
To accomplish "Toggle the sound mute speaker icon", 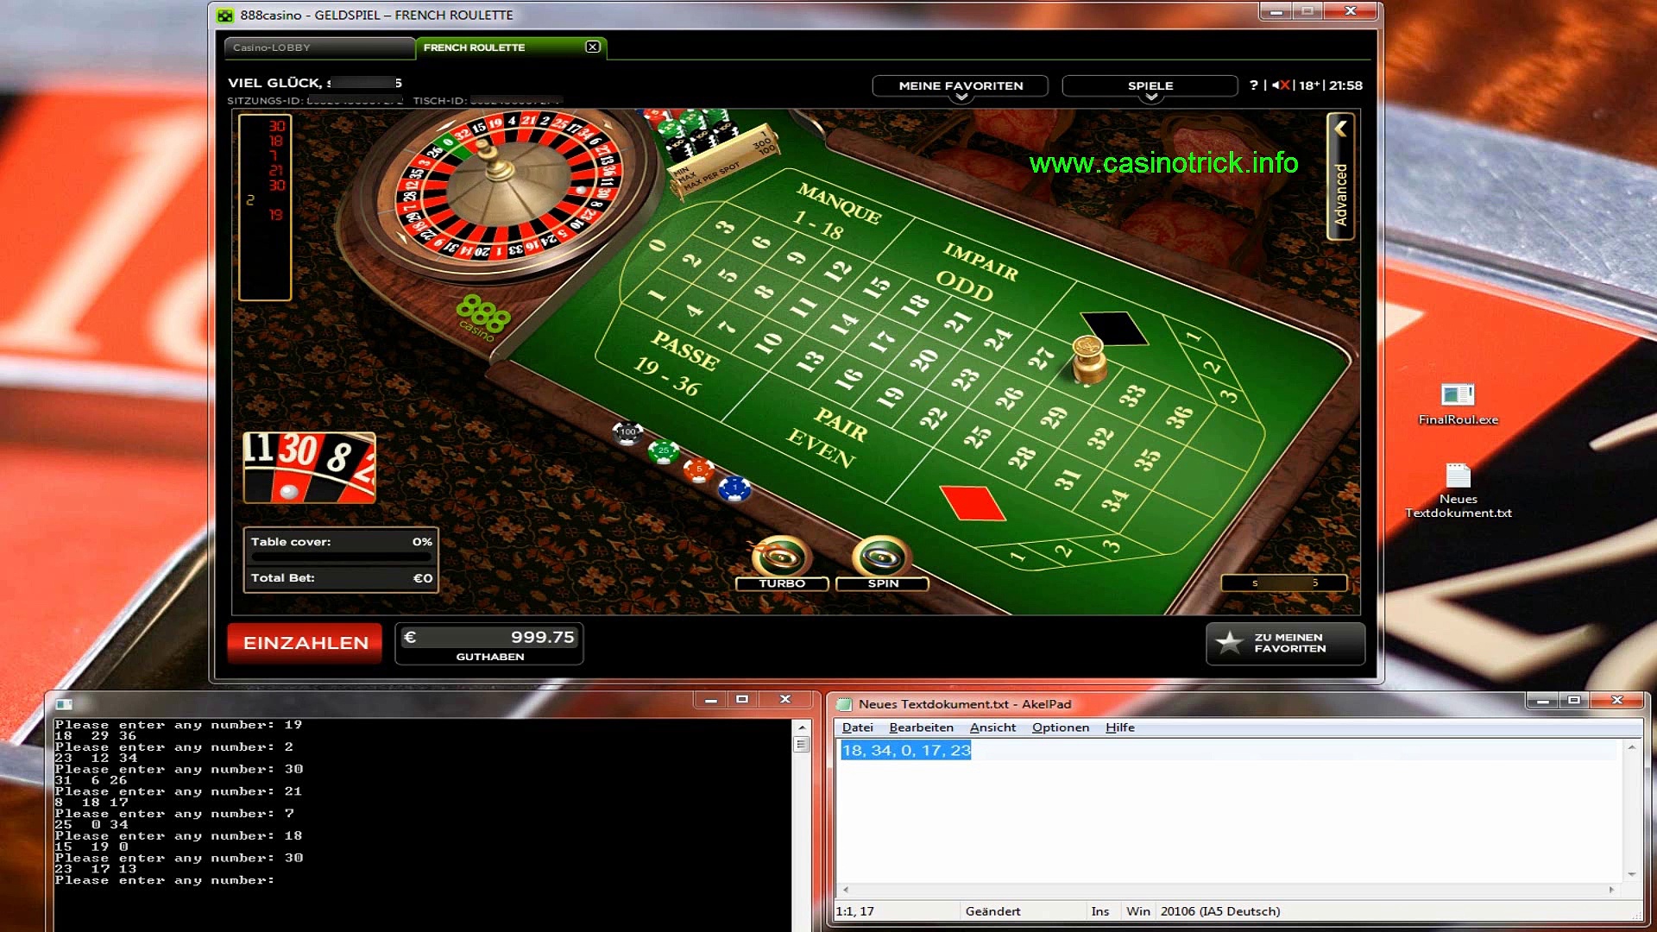I will (1280, 85).
